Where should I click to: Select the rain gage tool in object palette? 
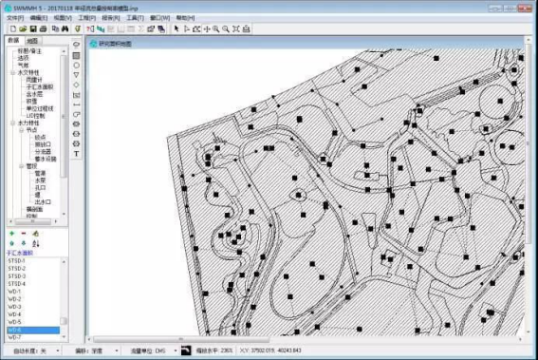point(77,45)
